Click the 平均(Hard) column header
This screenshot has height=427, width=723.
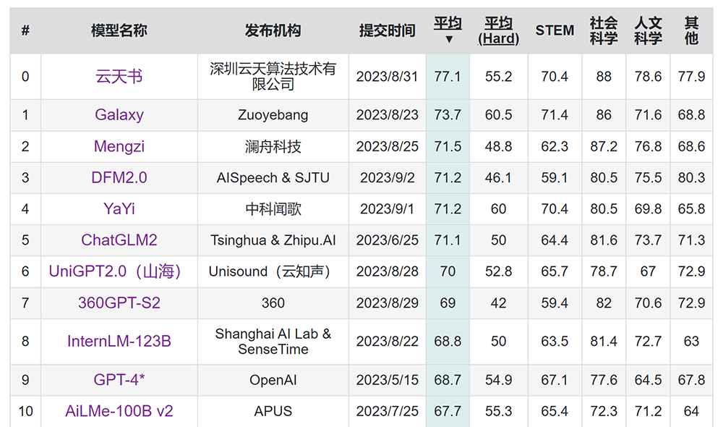coord(498,30)
